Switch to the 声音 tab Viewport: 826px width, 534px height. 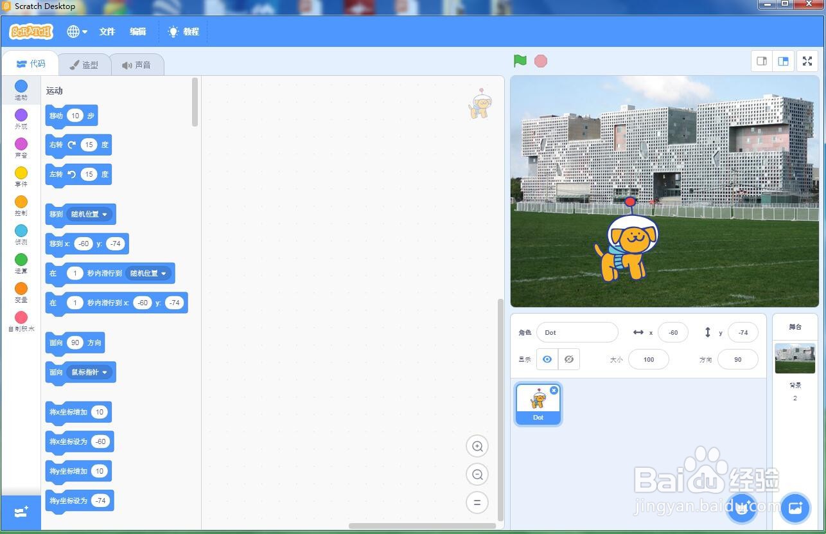[x=136, y=65]
